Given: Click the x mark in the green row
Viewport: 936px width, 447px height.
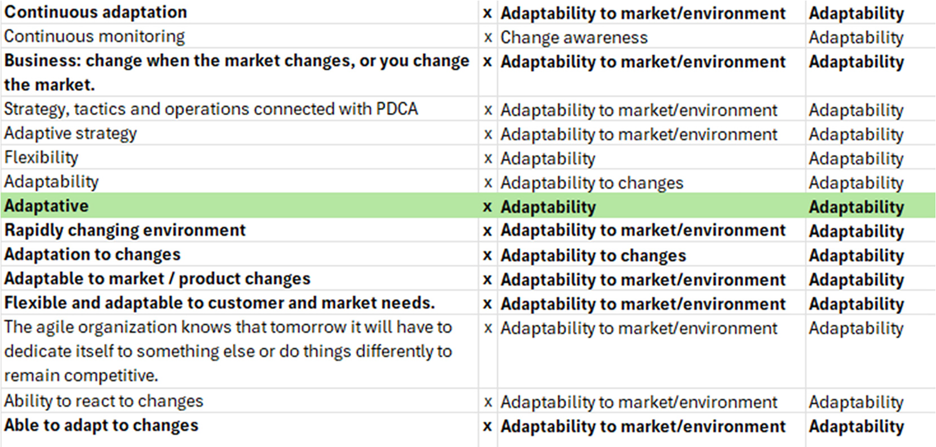Looking at the screenshot, I should click(x=487, y=207).
